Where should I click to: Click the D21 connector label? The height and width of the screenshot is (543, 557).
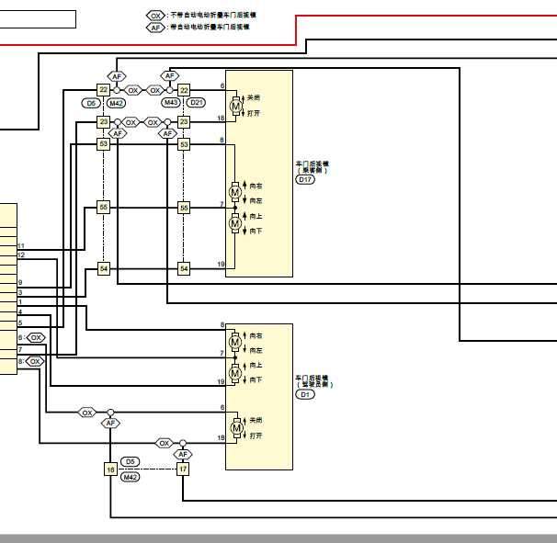coord(196,103)
